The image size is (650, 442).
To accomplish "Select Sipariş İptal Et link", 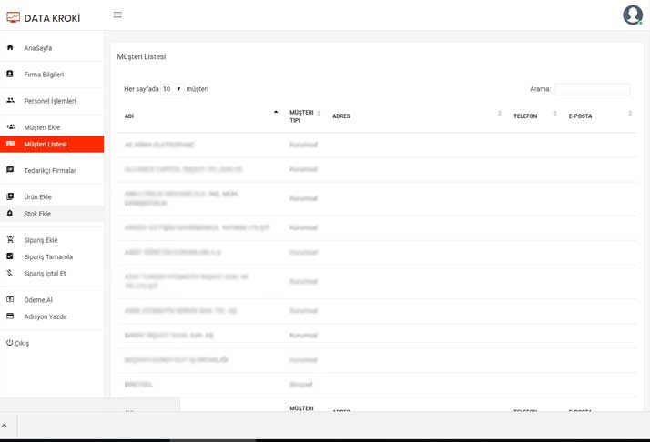I will [45, 274].
